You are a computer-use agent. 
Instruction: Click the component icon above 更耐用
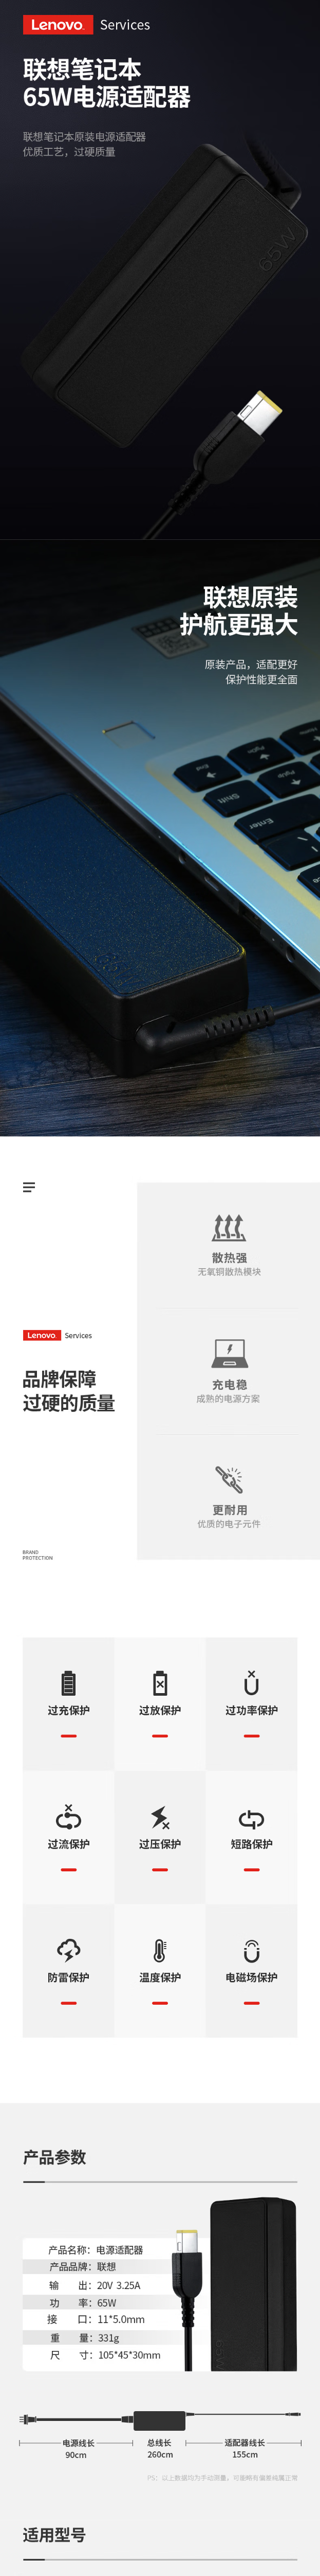[229, 1479]
